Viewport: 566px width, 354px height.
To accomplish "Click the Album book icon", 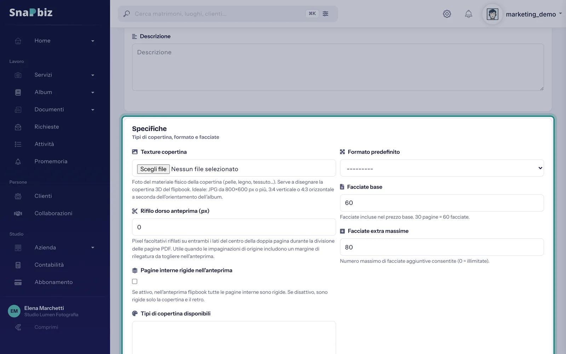I will point(18,92).
